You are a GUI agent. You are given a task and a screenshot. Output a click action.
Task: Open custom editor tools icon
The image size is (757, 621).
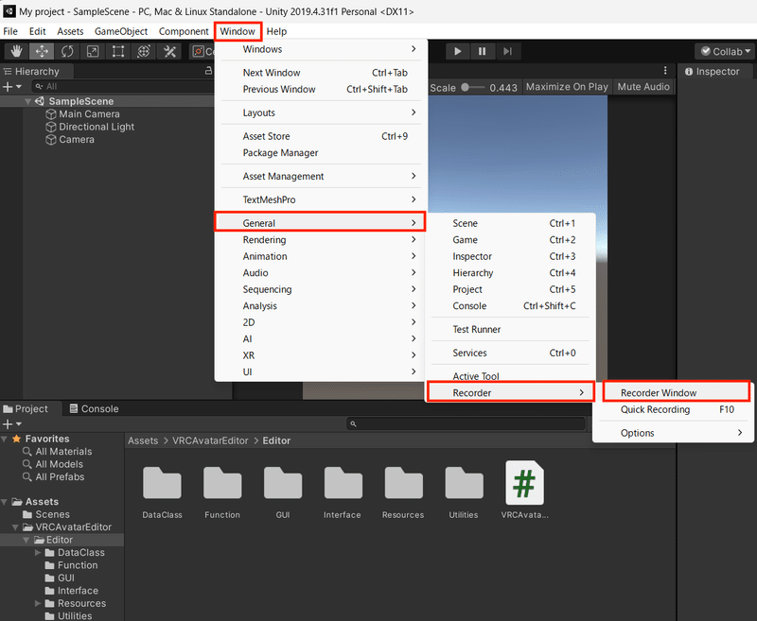[169, 51]
